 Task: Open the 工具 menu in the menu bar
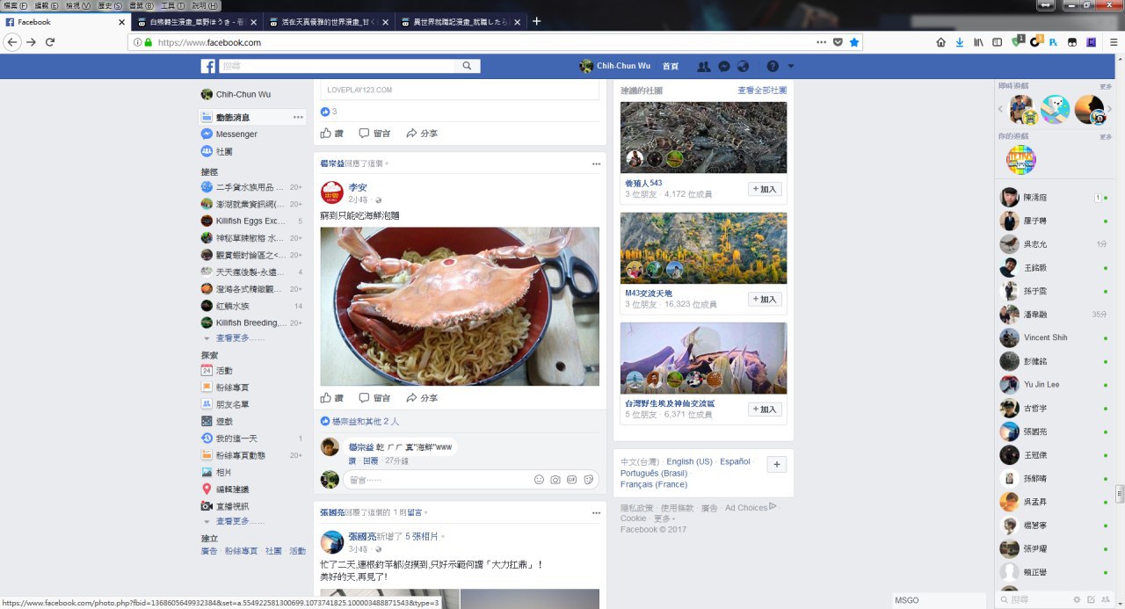coord(171,5)
